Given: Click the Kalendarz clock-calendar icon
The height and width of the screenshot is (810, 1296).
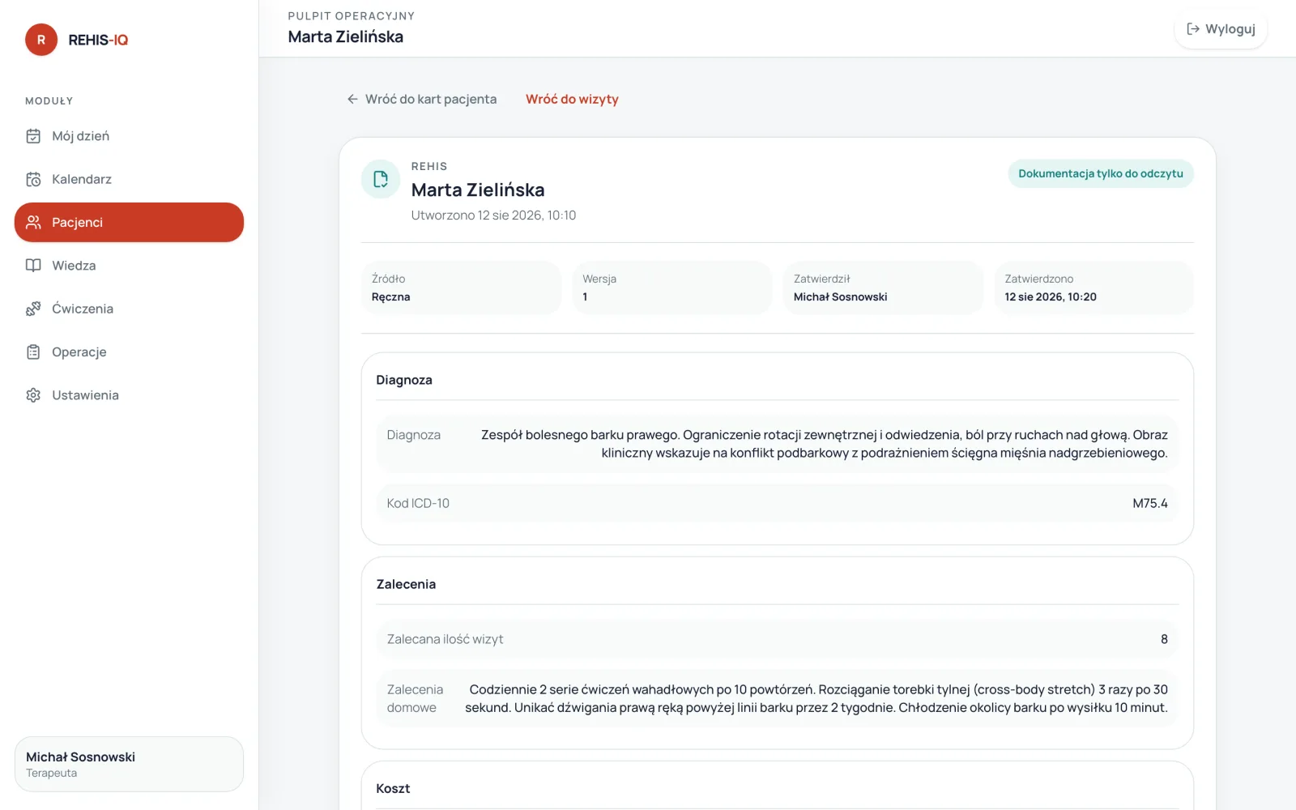Looking at the screenshot, I should coord(33,179).
